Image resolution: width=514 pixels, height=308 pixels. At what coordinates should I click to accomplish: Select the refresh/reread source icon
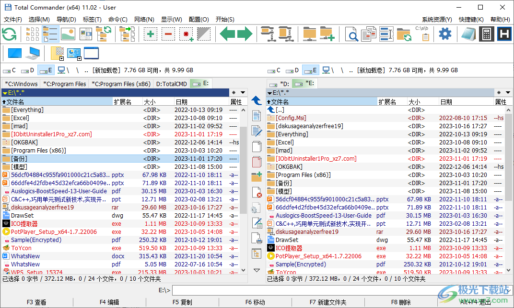click(x=10, y=34)
